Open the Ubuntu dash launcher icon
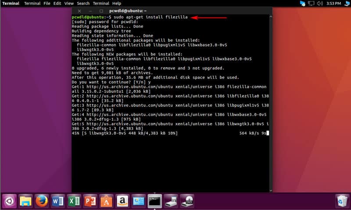 [x=9, y=201]
